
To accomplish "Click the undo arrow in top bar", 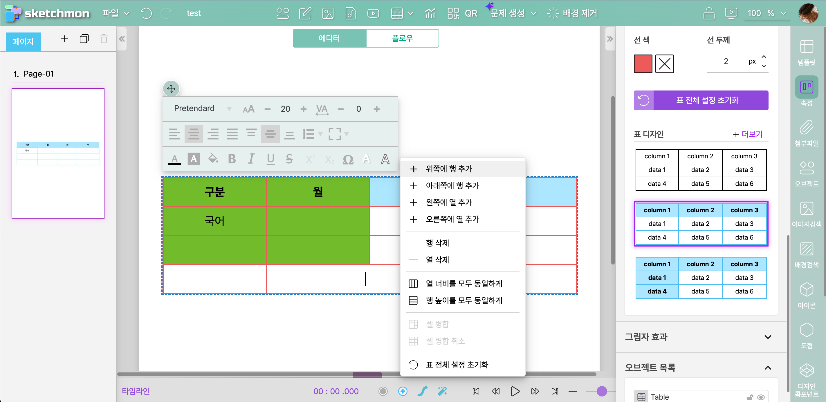I will click(146, 13).
